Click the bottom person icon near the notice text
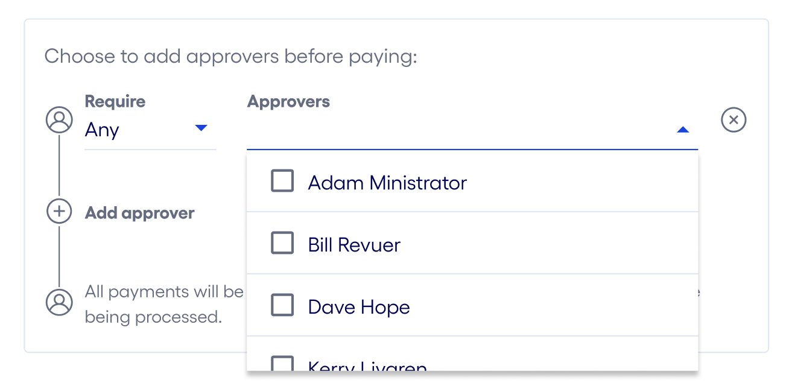The image size is (789, 386). point(59,303)
